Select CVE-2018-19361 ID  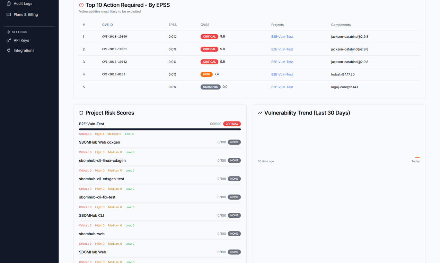point(114,49)
